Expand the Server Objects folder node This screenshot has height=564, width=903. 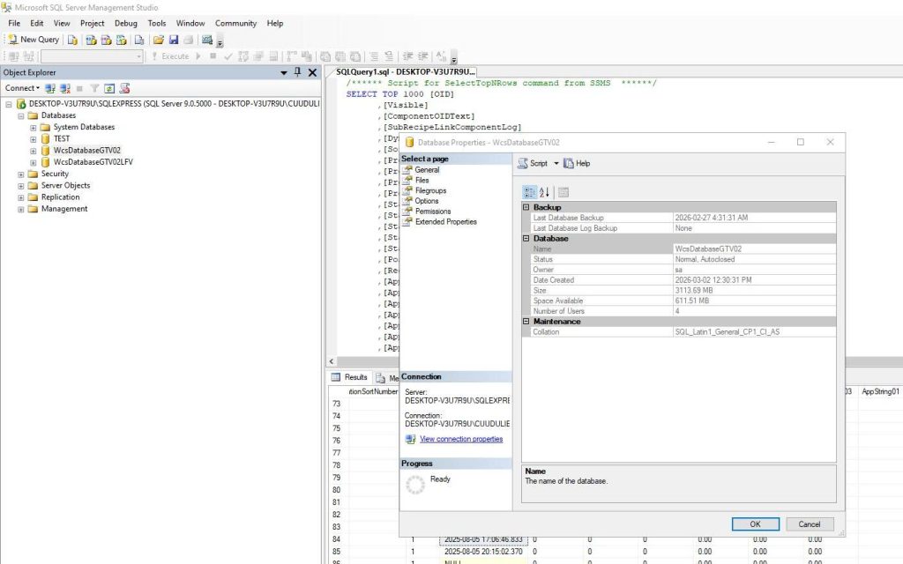point(21,186)
